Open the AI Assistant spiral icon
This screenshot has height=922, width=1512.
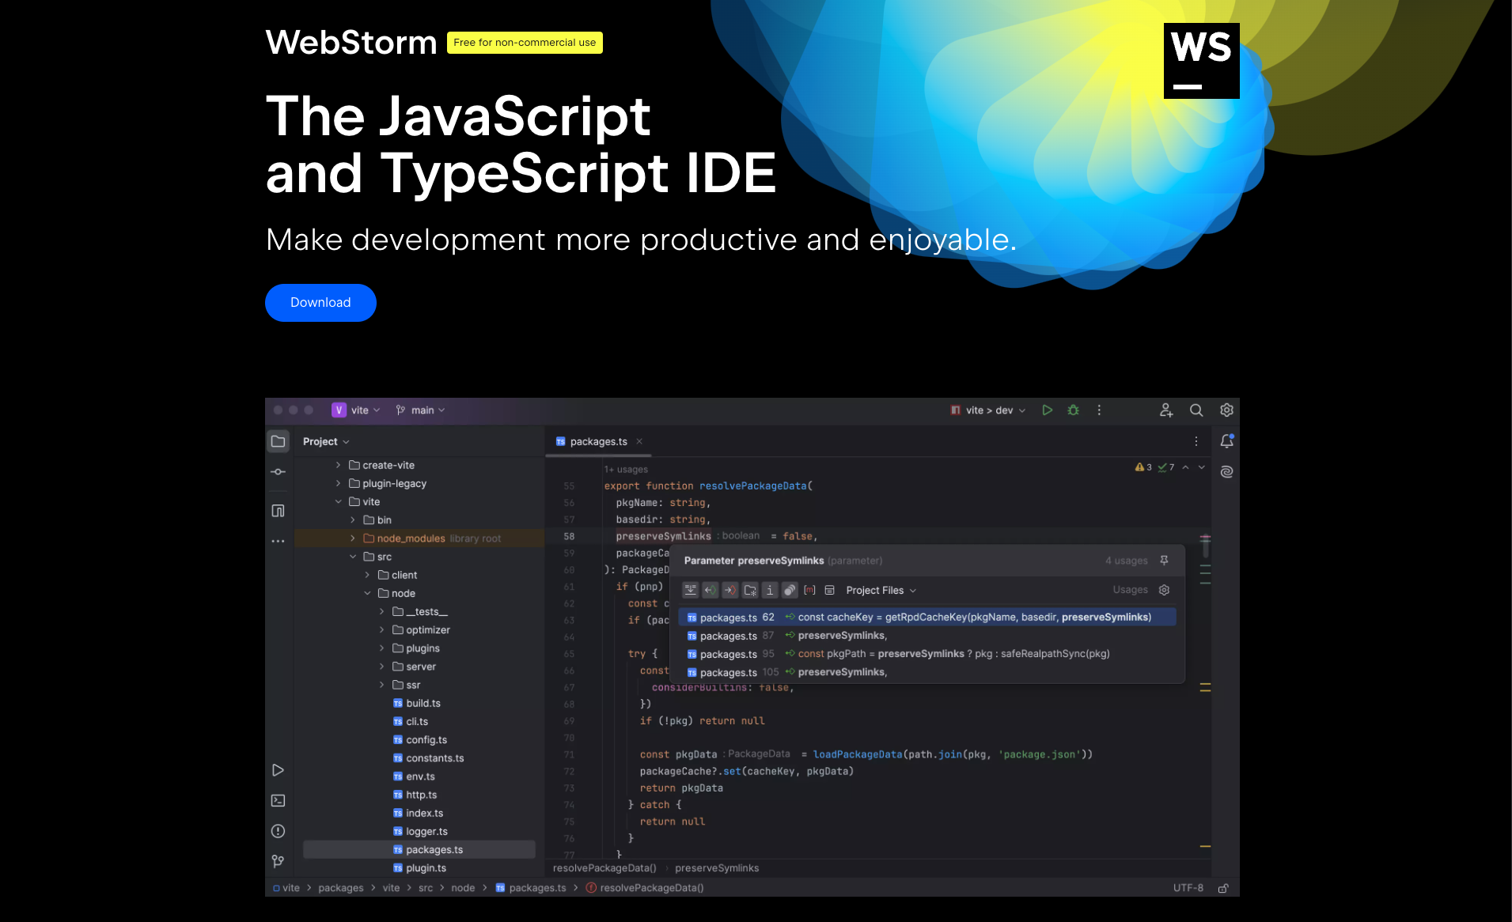click(x=1226, y=472)
